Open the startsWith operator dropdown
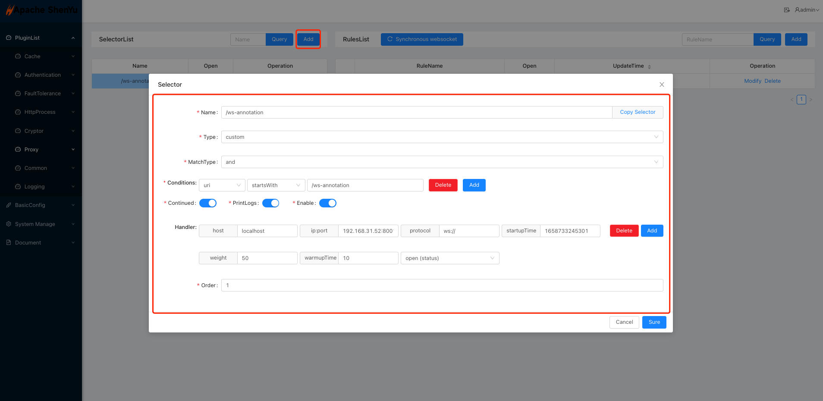 point(276,185)
